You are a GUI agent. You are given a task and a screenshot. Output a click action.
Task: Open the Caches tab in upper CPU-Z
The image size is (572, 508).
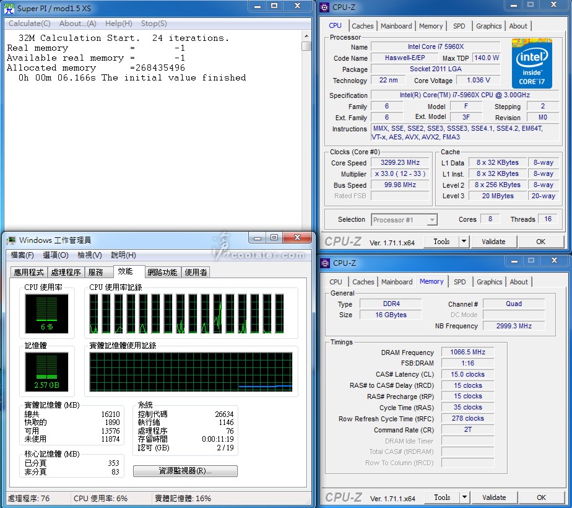(363, 26)
